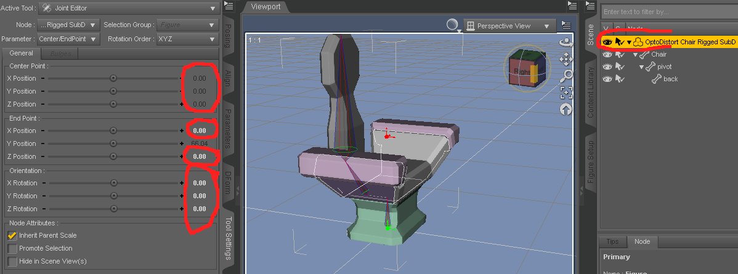Viewport: 738px width, 274px height.
Task: Toggle selectable arrow for Chair bone
Action: [x=620, y=55]
